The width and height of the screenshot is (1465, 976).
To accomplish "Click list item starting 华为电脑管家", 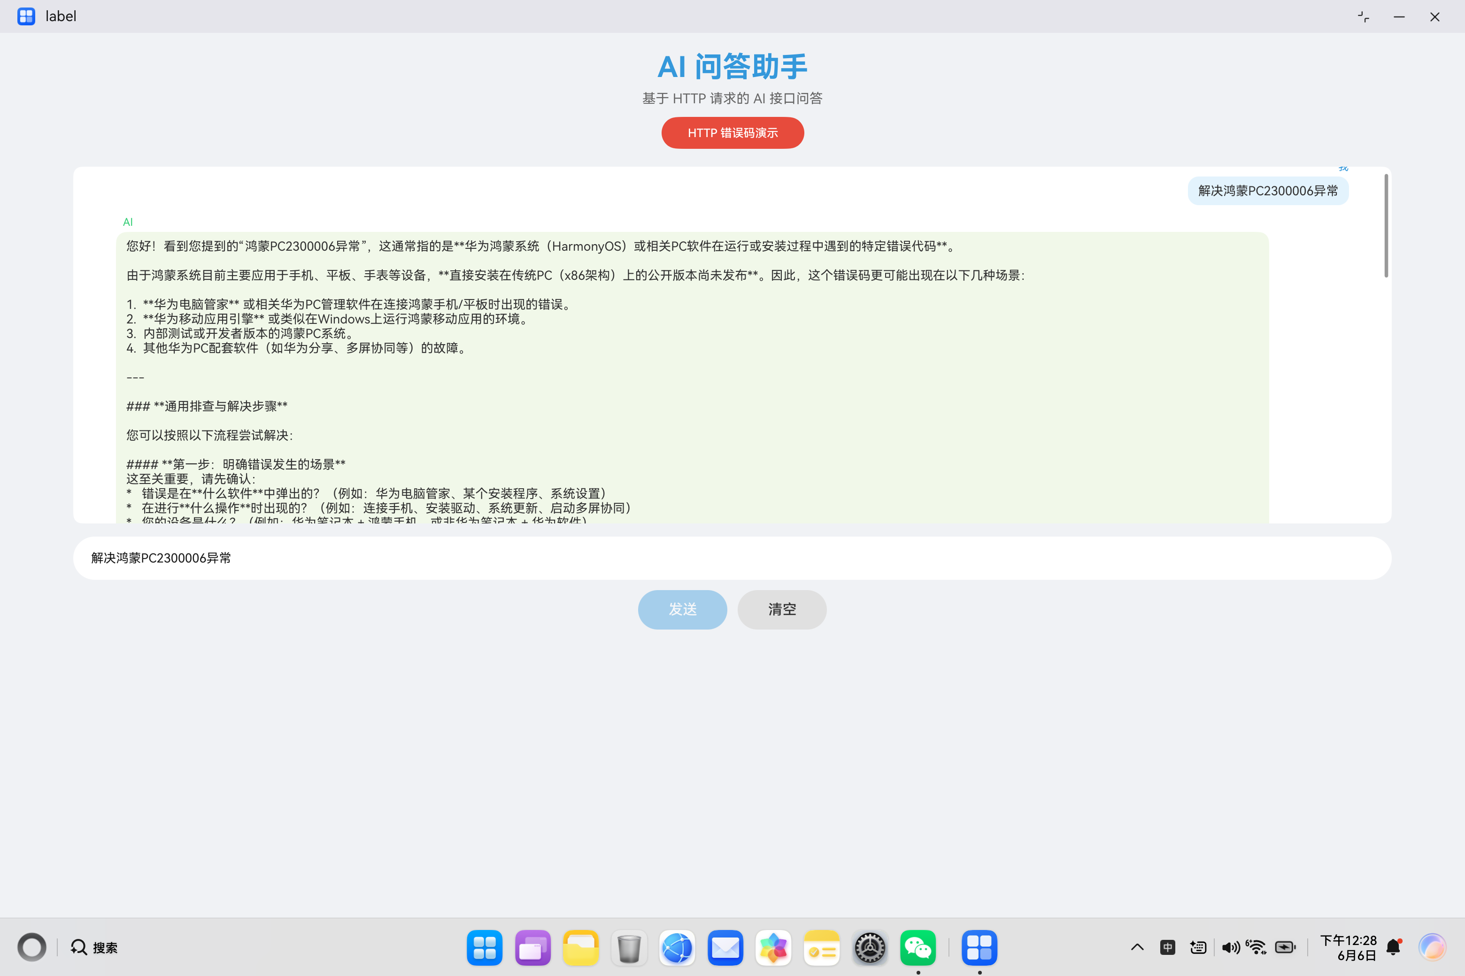I will point(349,304).
